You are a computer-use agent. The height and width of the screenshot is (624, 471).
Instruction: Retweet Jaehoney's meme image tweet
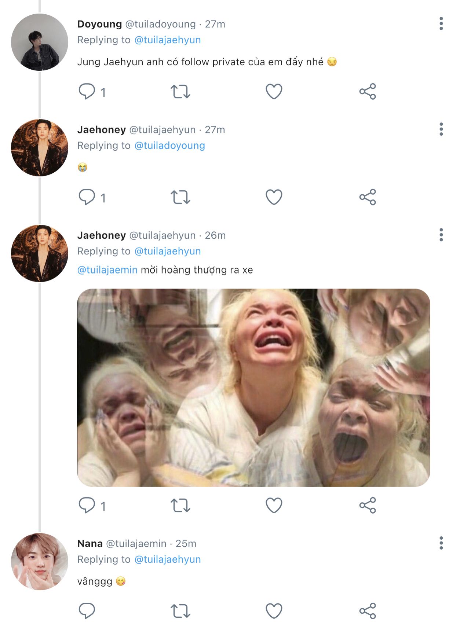[180, 505]
